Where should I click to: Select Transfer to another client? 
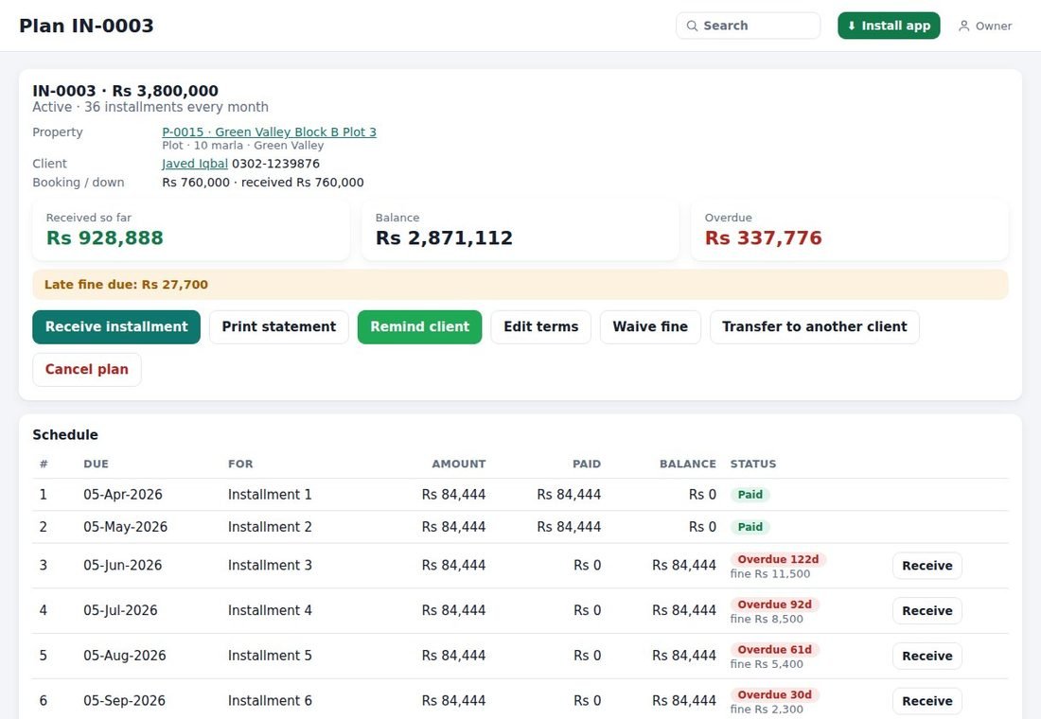click(x=815, y=326)
